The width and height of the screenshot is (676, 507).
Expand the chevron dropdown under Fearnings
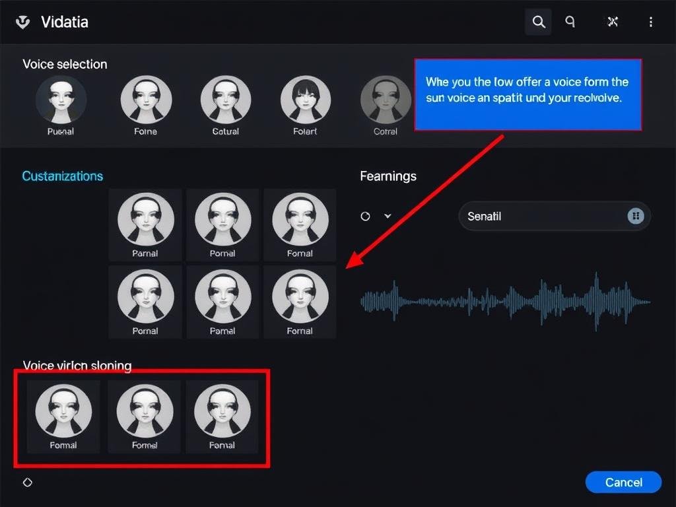point(388,216)
